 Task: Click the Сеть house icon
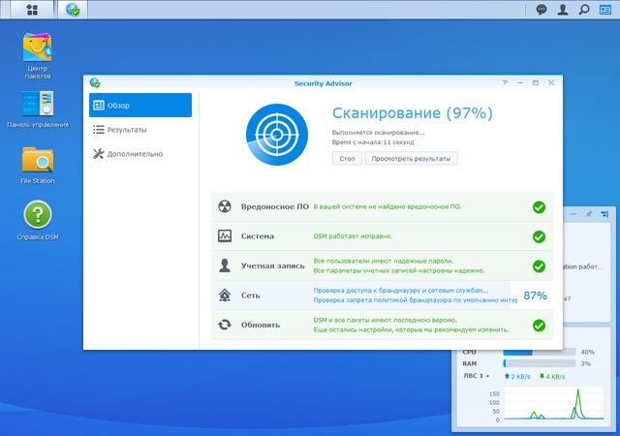[x=225, y=296]
